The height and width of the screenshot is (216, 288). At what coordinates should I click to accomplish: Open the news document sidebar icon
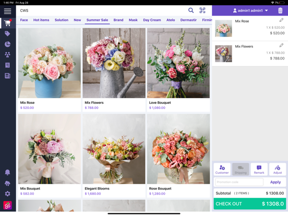point(7,76)
